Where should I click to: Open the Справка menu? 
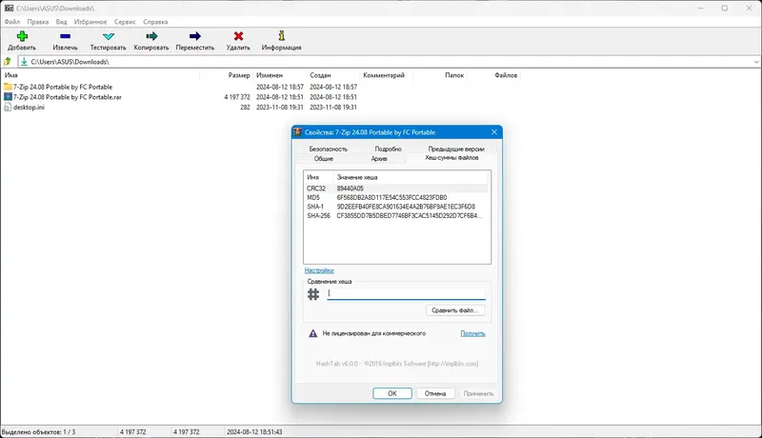[155, 22]
